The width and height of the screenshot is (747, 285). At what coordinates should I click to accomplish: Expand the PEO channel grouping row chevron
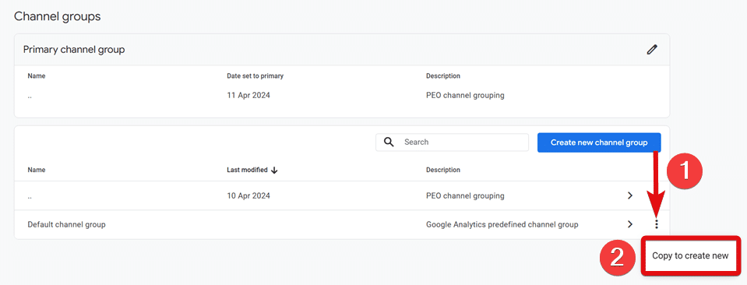(630, 195)
